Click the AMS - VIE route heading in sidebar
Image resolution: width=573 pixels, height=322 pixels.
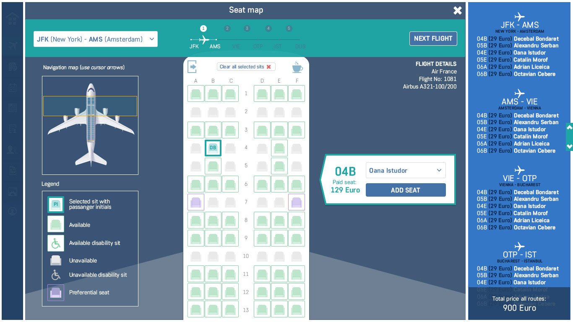[x=519, y=102]
